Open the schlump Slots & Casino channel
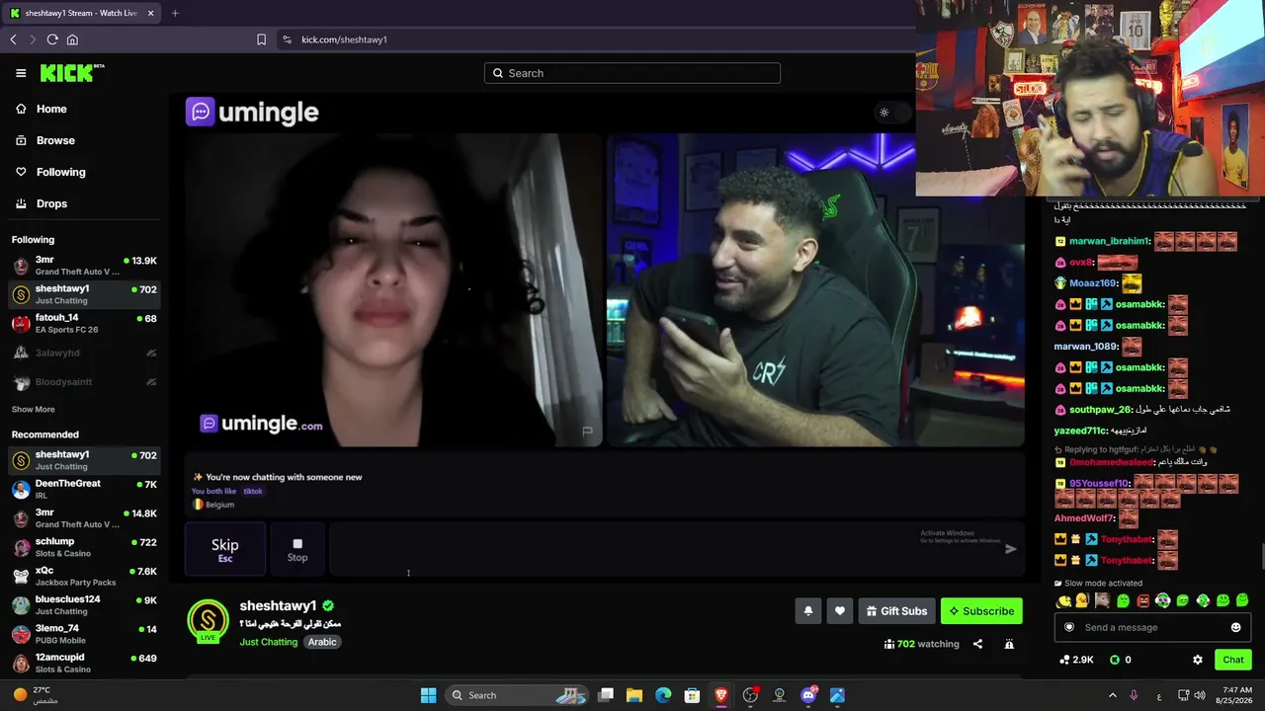The height and width of the screenshot is (711, 1265). 84,547
